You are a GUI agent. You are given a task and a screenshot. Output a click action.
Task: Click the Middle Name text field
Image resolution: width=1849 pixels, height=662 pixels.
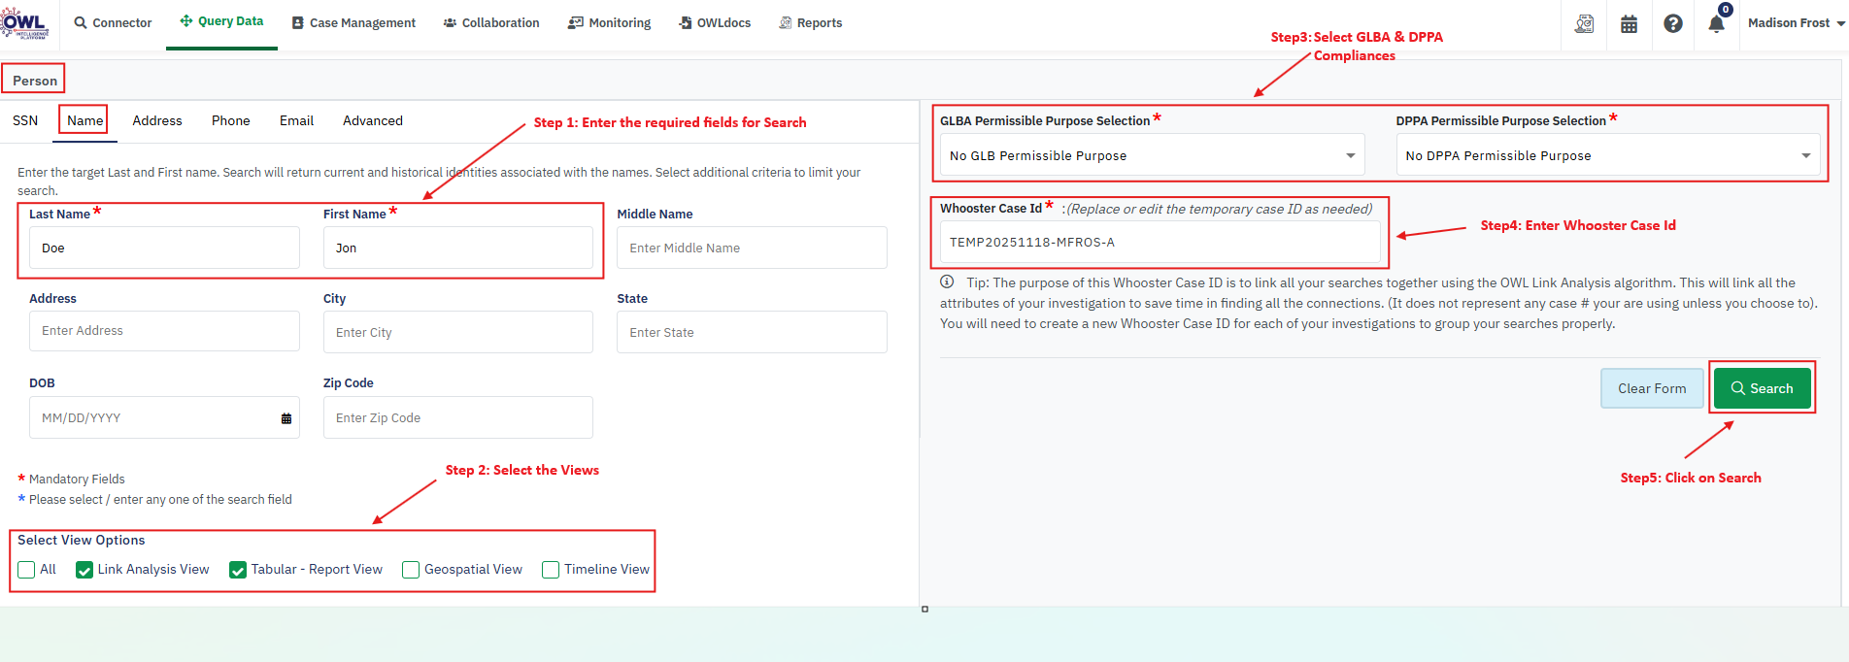pyautogui.click(x=751, y=248)
